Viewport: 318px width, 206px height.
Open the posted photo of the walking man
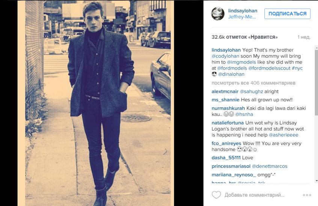tap(96, 103)
